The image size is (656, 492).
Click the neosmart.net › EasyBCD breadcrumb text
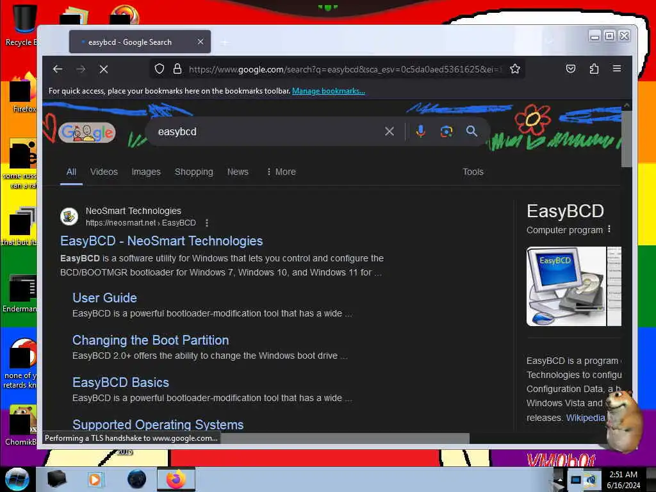[x=140, y=223]
